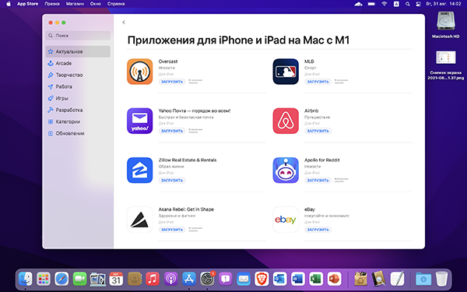Launch Music from the Dock
The image size is (467, 292).
point(153,280)
